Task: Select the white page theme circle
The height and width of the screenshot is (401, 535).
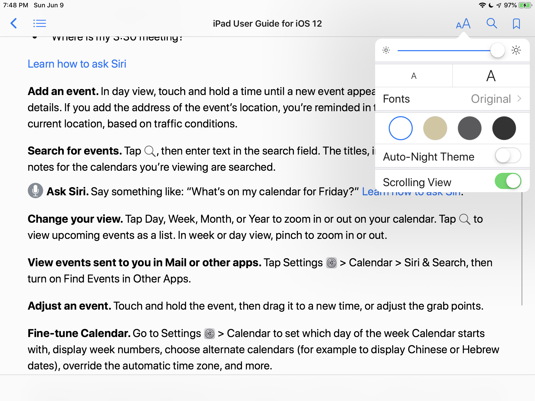Action: click(x=400, y=128)
